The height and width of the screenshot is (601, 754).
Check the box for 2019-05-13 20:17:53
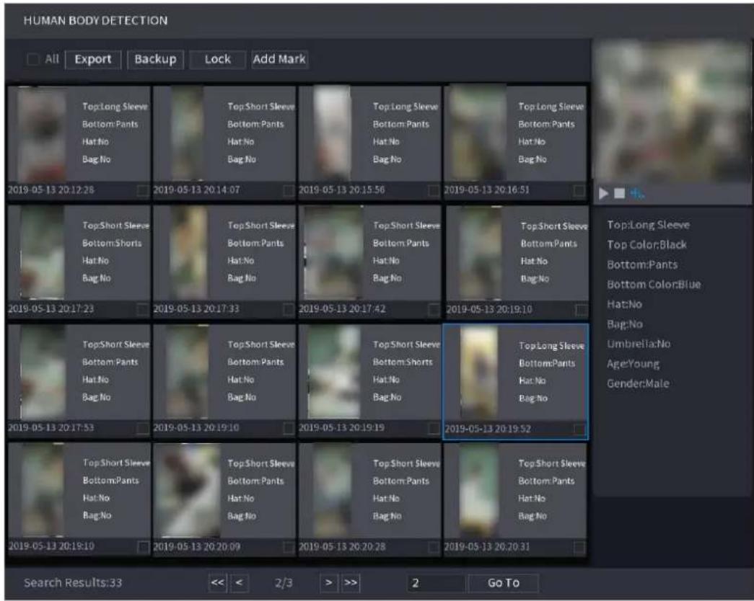143,427
